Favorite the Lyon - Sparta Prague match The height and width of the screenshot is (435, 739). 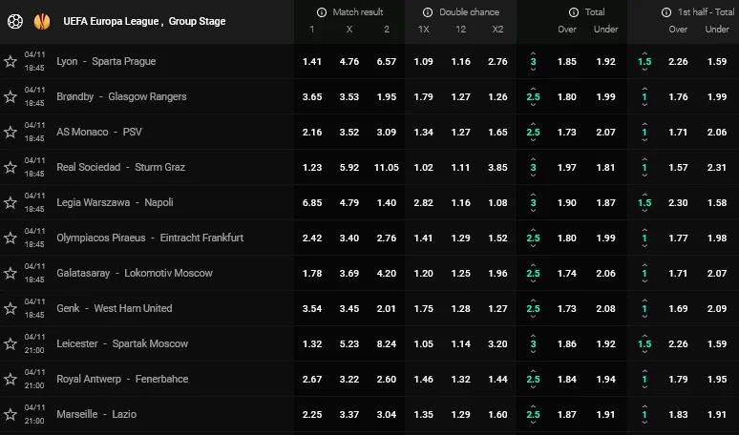(x=11, y=61)
